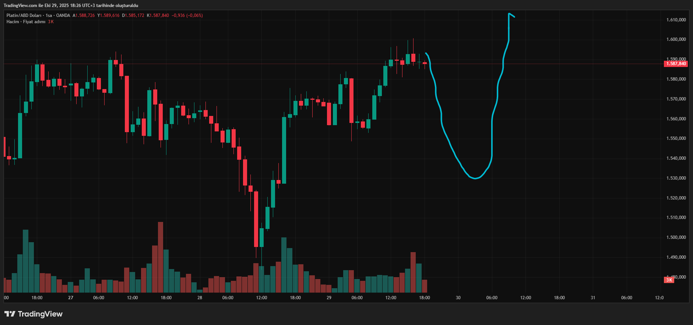This screenshot has height=325, width=693.
Task: Click the high value Y1.589,616 in the legend
Action: pos(108,15)
